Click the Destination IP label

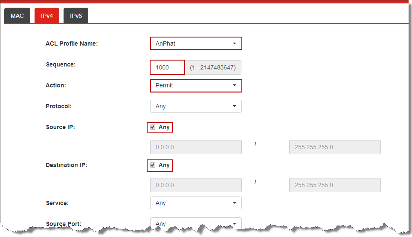coord(66,165)
